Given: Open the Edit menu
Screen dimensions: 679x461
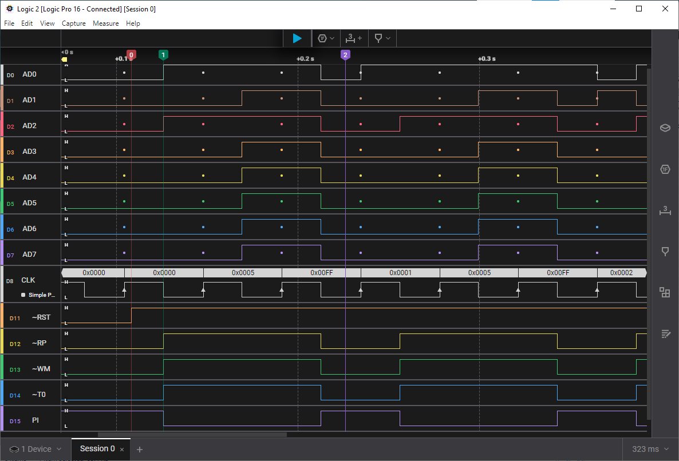Looking at the screenshot, I should 27,23.
